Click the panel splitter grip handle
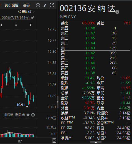The height and width of the screenshot is (144, 132). (x=57, y=49)
